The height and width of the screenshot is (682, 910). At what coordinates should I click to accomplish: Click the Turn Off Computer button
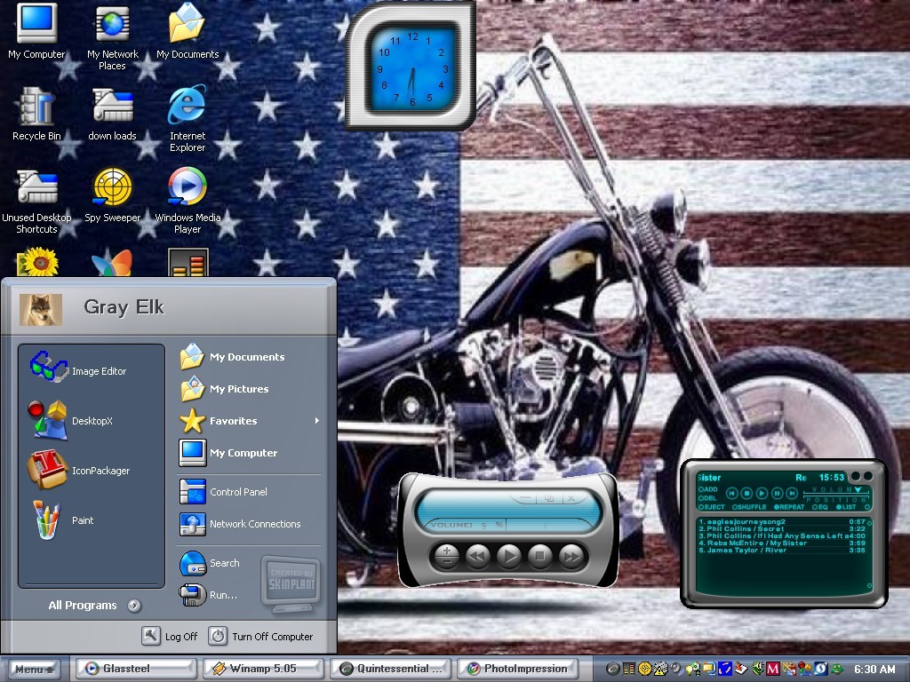[x=261, y=636]
